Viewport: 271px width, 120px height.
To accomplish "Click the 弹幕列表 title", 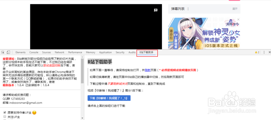I will [x=178, y=9].
